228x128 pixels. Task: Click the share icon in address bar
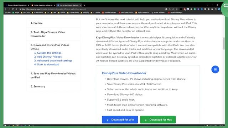coord(173,9)
